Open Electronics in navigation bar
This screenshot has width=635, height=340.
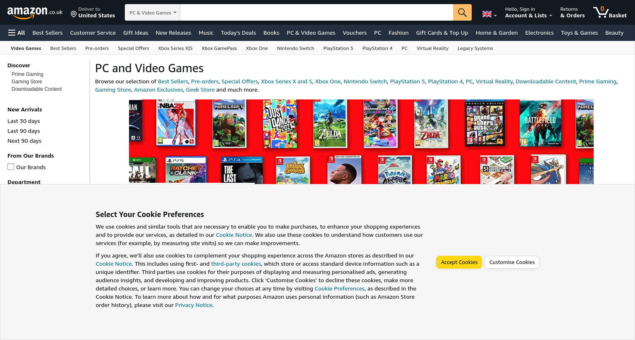click(x=539, y=33)
